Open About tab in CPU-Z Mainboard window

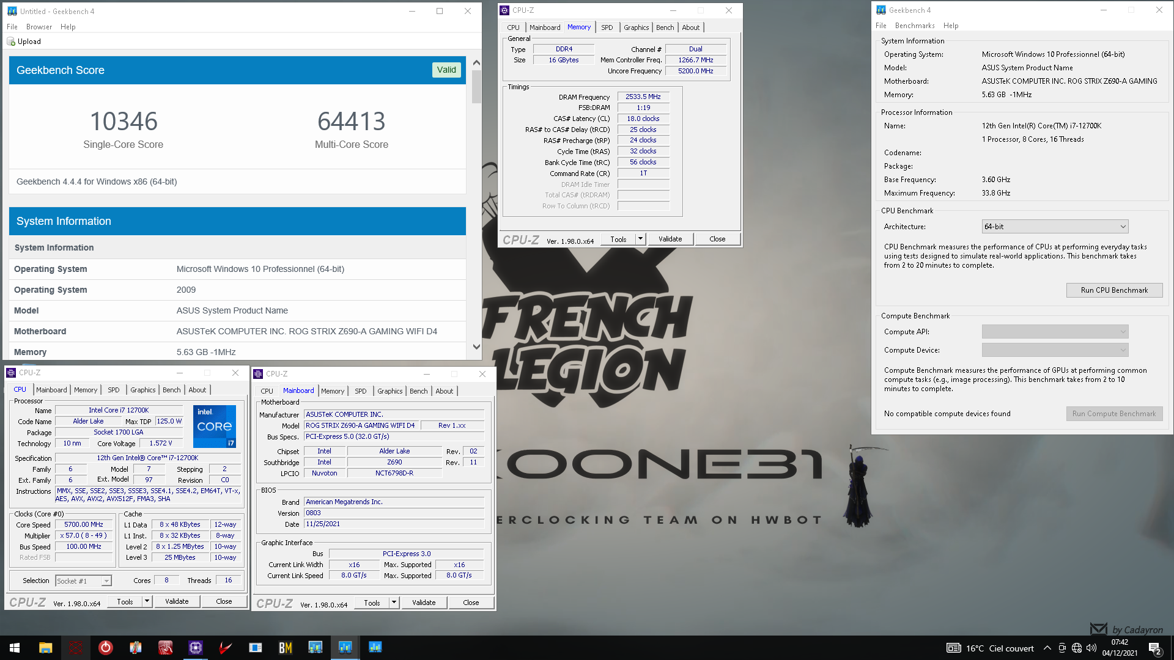coord(445,391)
